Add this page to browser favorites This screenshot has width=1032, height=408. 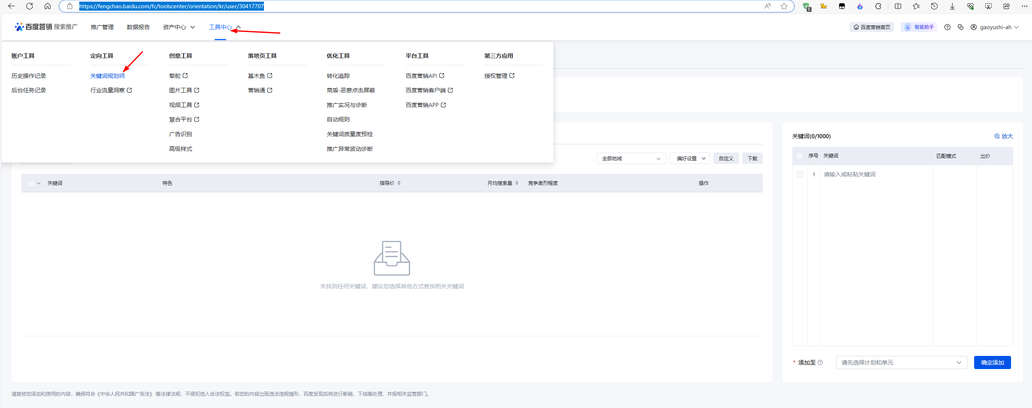[784, 6]
